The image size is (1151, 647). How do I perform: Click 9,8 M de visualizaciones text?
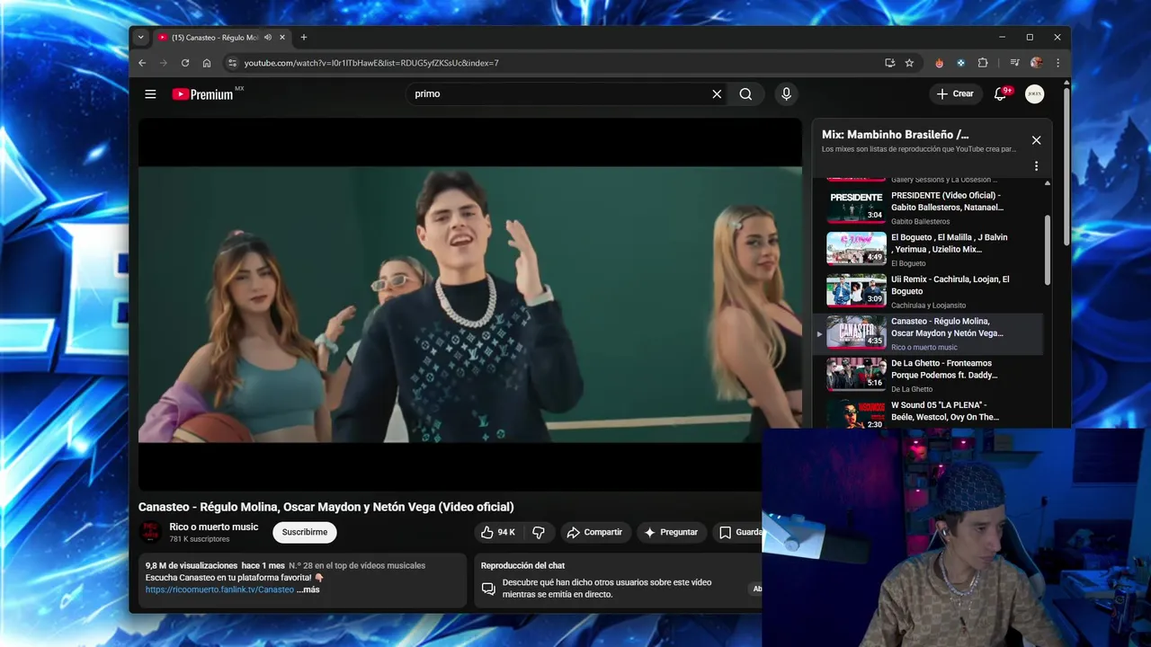click(192, 565)
